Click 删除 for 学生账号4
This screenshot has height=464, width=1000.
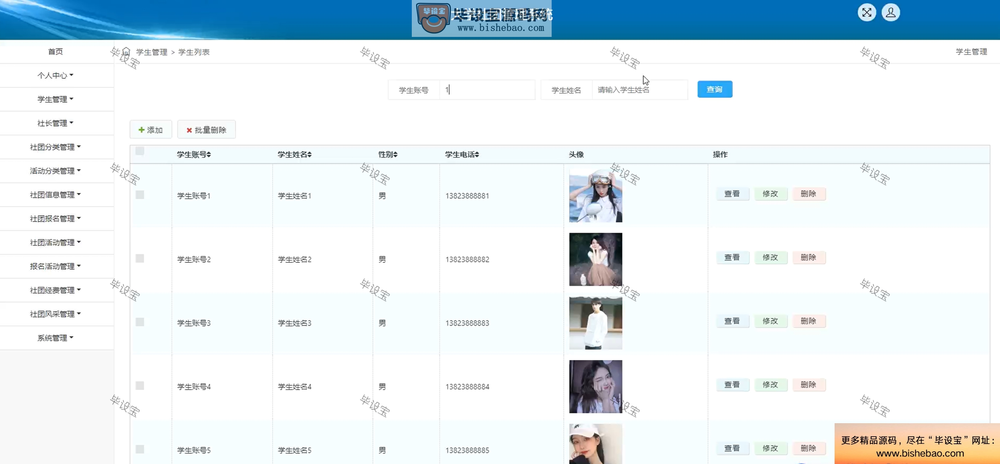pos(809,385)
